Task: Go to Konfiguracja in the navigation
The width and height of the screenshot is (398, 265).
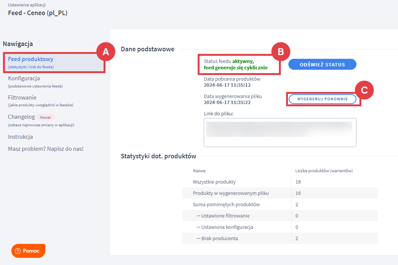Action: click(x=24, y=78)
